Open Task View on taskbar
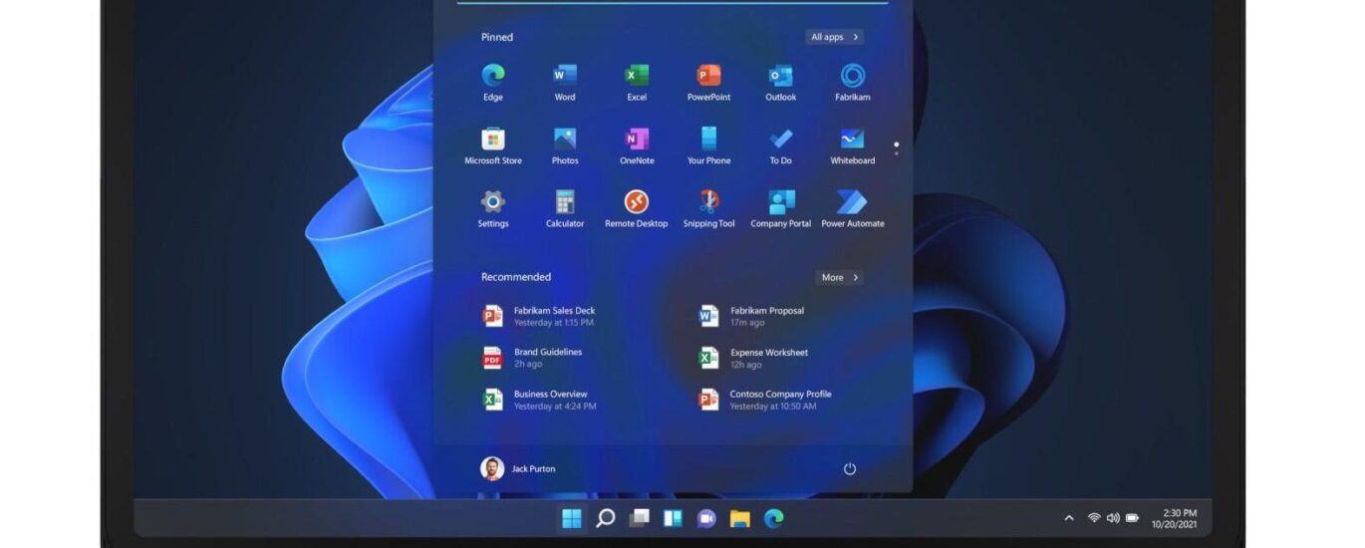This screenshot has height=548, width=1365. coord(639,518)
